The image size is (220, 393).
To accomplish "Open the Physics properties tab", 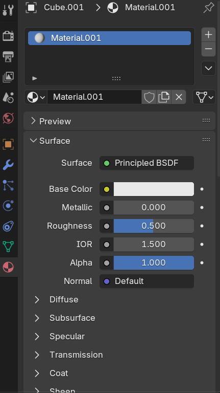I will tap(8, 206).
